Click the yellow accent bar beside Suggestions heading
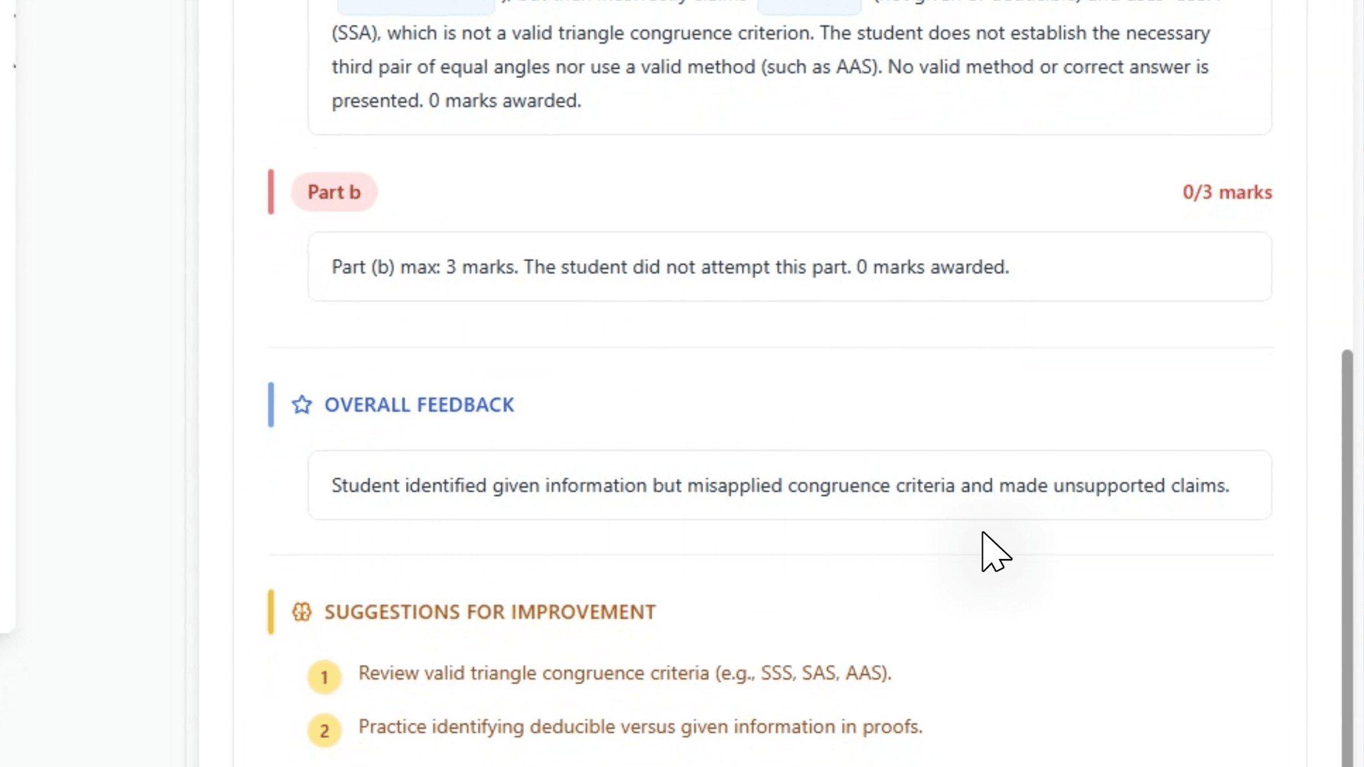This screenshot has height=767, width=1364. [271, 612]
